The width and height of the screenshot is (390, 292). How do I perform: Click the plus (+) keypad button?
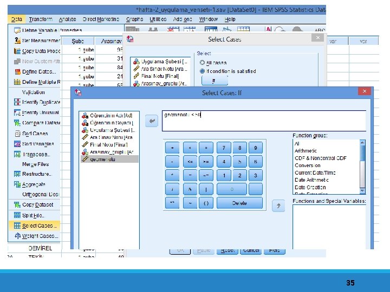point(172,148)
